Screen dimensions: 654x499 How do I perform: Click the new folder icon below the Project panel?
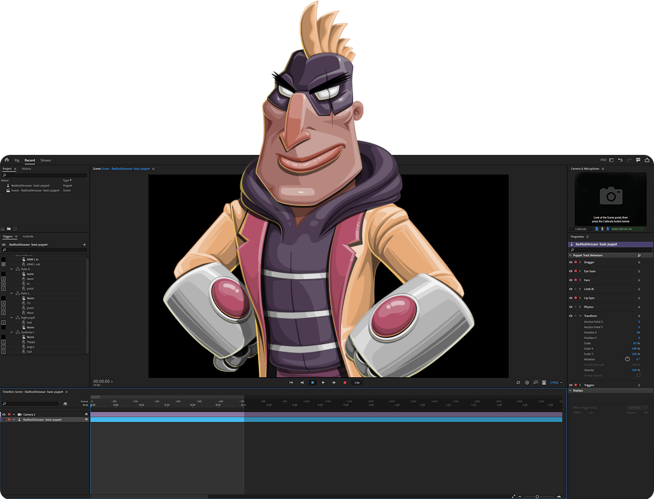tap(8, 229)
